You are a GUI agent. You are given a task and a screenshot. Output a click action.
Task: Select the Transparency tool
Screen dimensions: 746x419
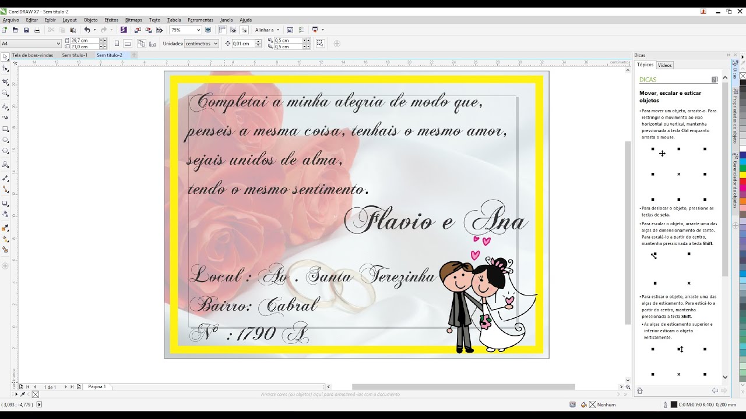[x=5, y=214]
